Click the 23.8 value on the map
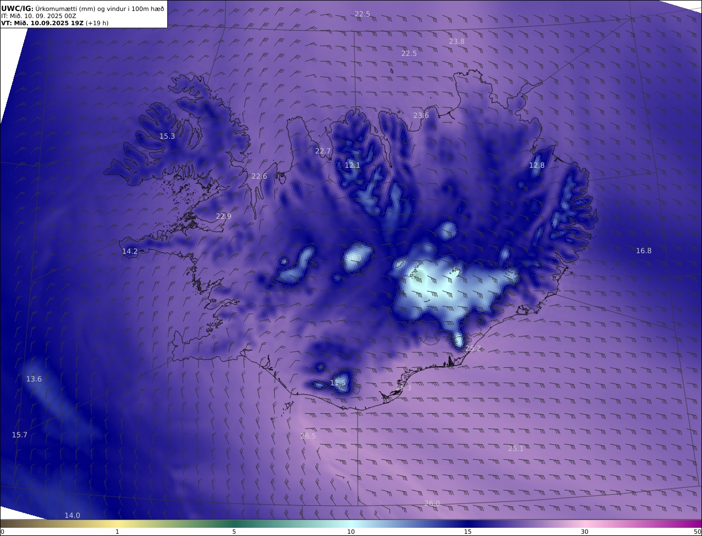The width and height of the screenshot is (702, 536). (x=456, y=41)
